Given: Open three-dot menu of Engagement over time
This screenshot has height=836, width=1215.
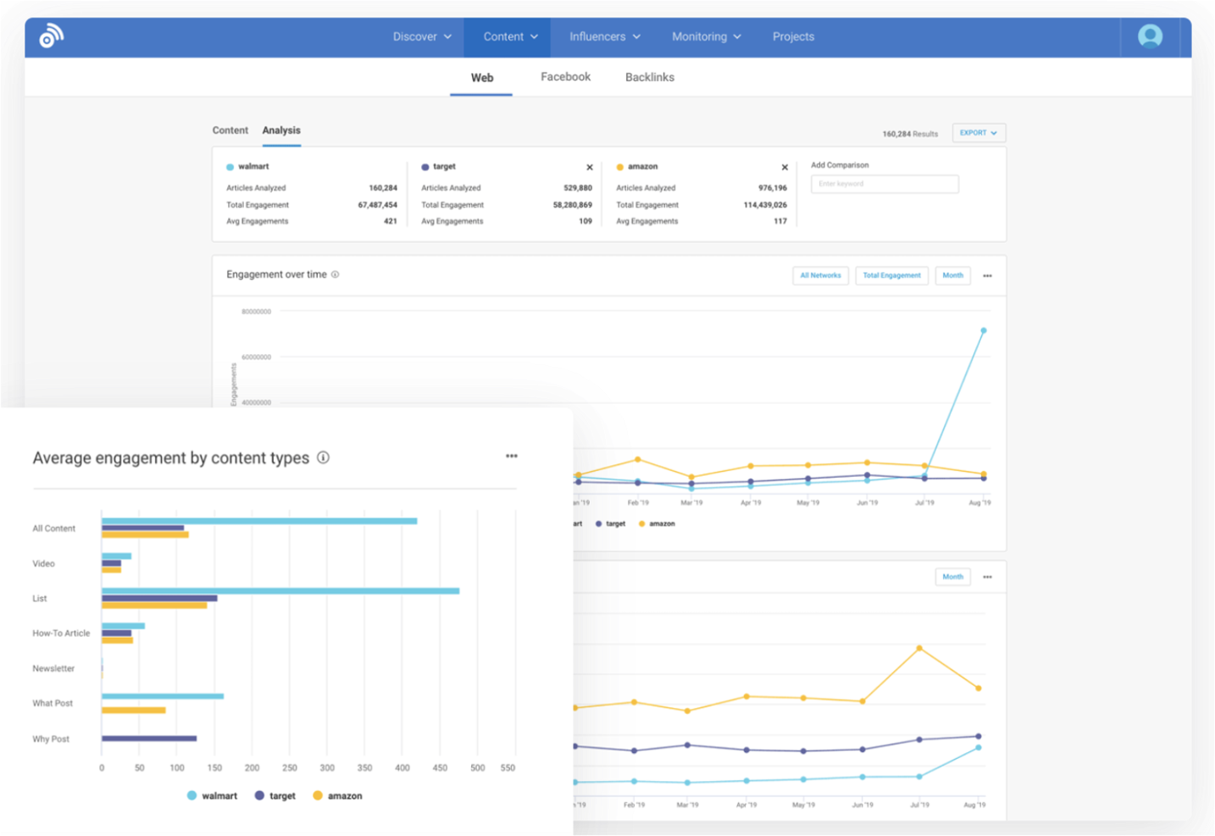Looking at the screenshot, I should (987, 276).
